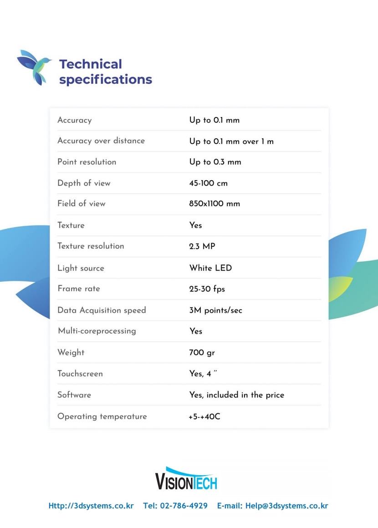Screen dimensions: 378x528
Task: Click the VisionTech logo
Action: 186,479
